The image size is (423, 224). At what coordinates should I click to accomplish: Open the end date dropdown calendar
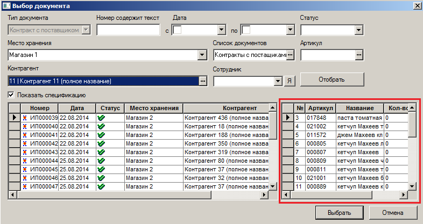point(290,30)
